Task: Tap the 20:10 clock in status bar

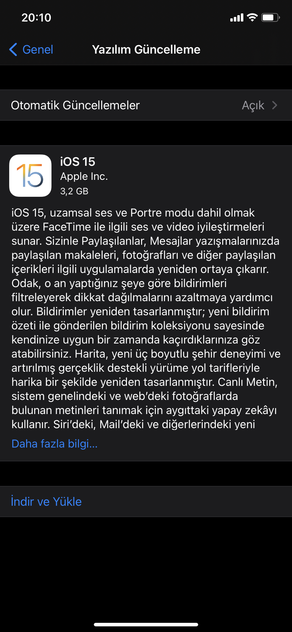Action: (36, 18)
